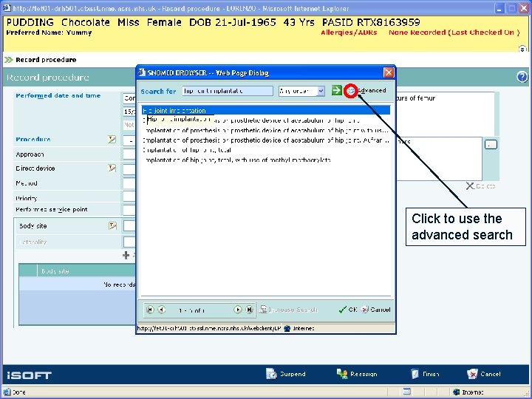Go to first results page
This screenshot has height=399, width=532.
(150, 310)
